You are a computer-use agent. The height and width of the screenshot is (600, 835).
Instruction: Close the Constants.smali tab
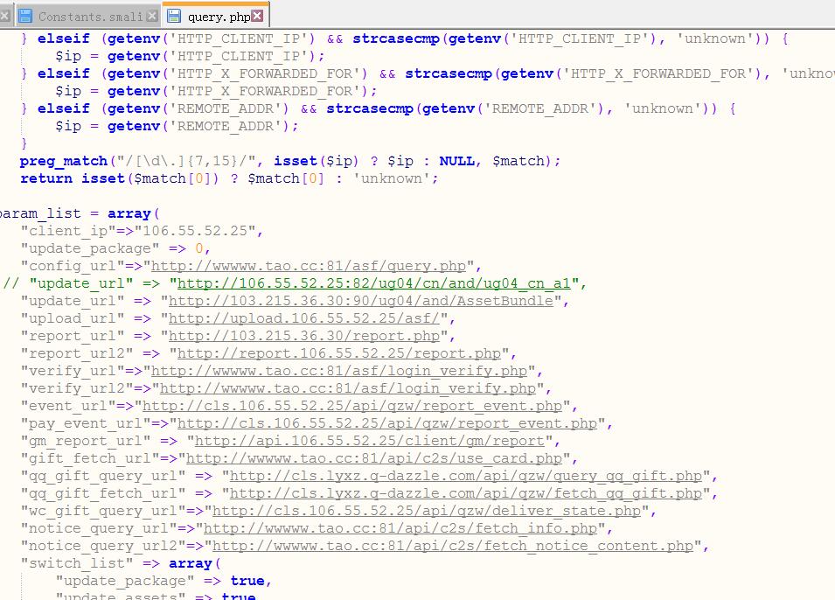point(152,16)
